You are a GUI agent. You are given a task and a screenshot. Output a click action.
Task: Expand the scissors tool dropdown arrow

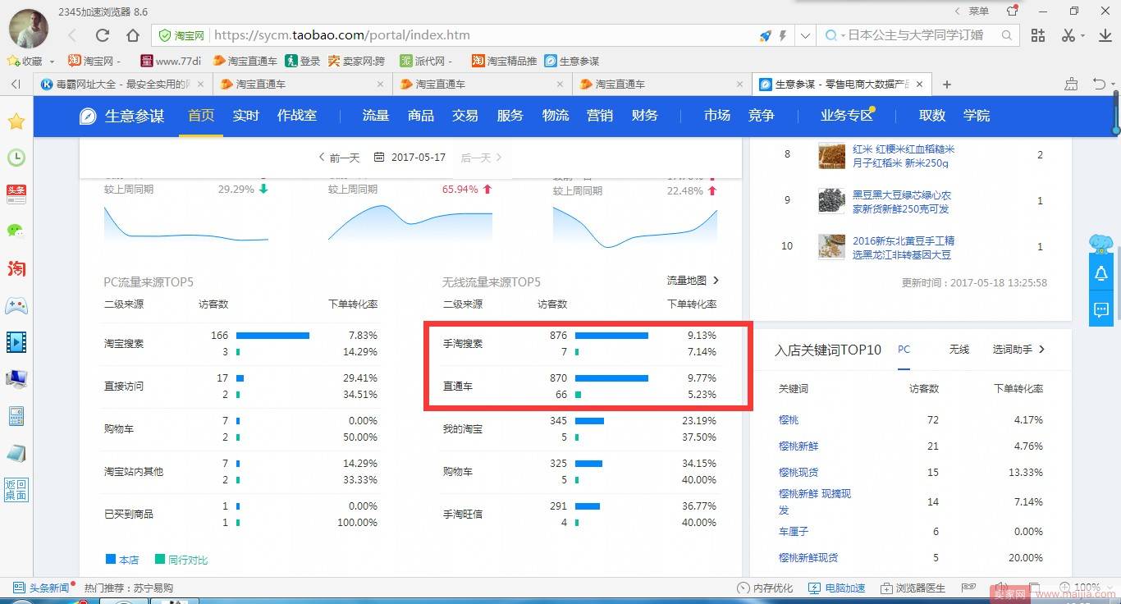pos(1083,35)
